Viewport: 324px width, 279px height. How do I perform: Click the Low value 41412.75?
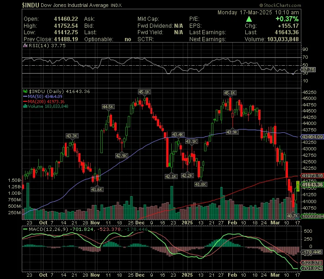click(x=66, y=32)
